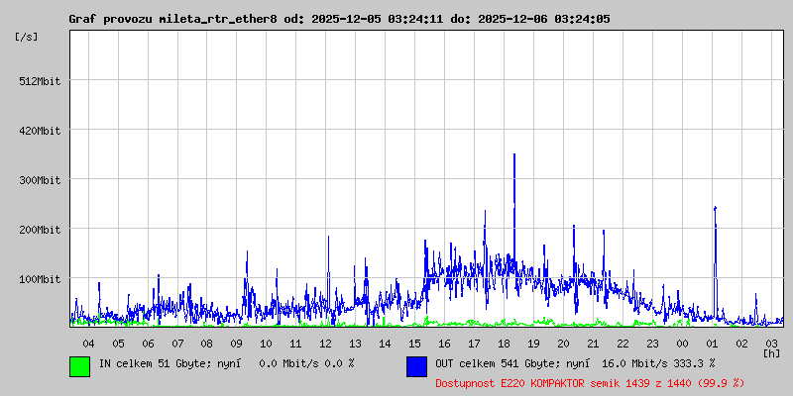Select hour 21 on the time axis

[x=593, y=343]
